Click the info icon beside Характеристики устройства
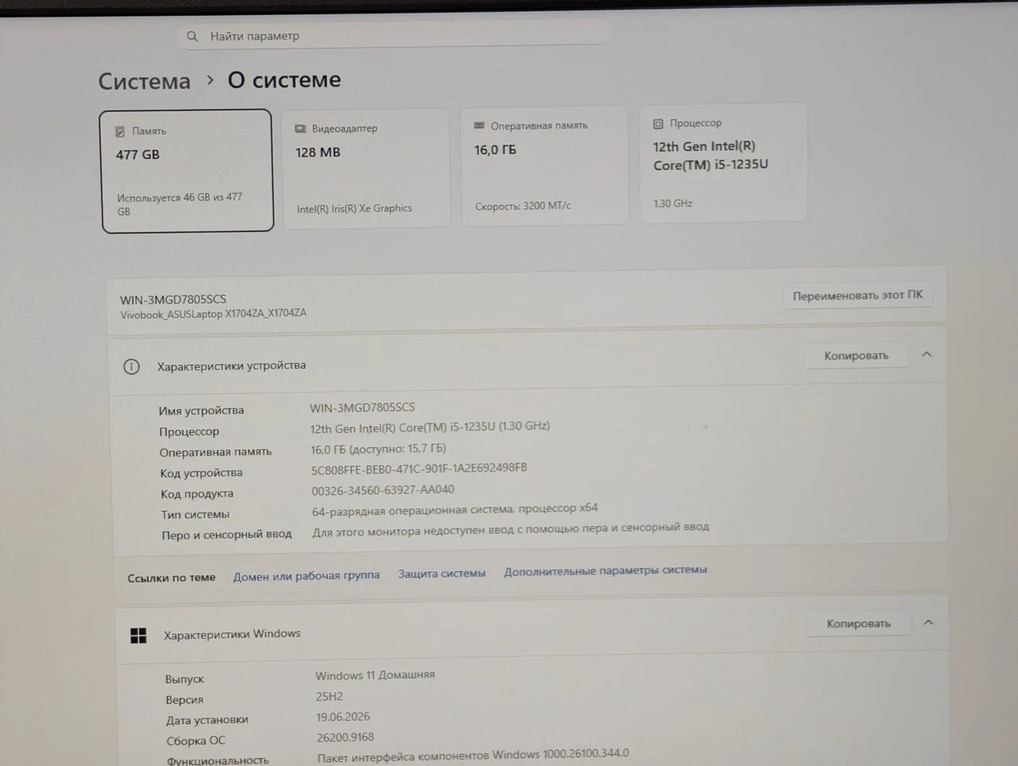 click(131, 366)
